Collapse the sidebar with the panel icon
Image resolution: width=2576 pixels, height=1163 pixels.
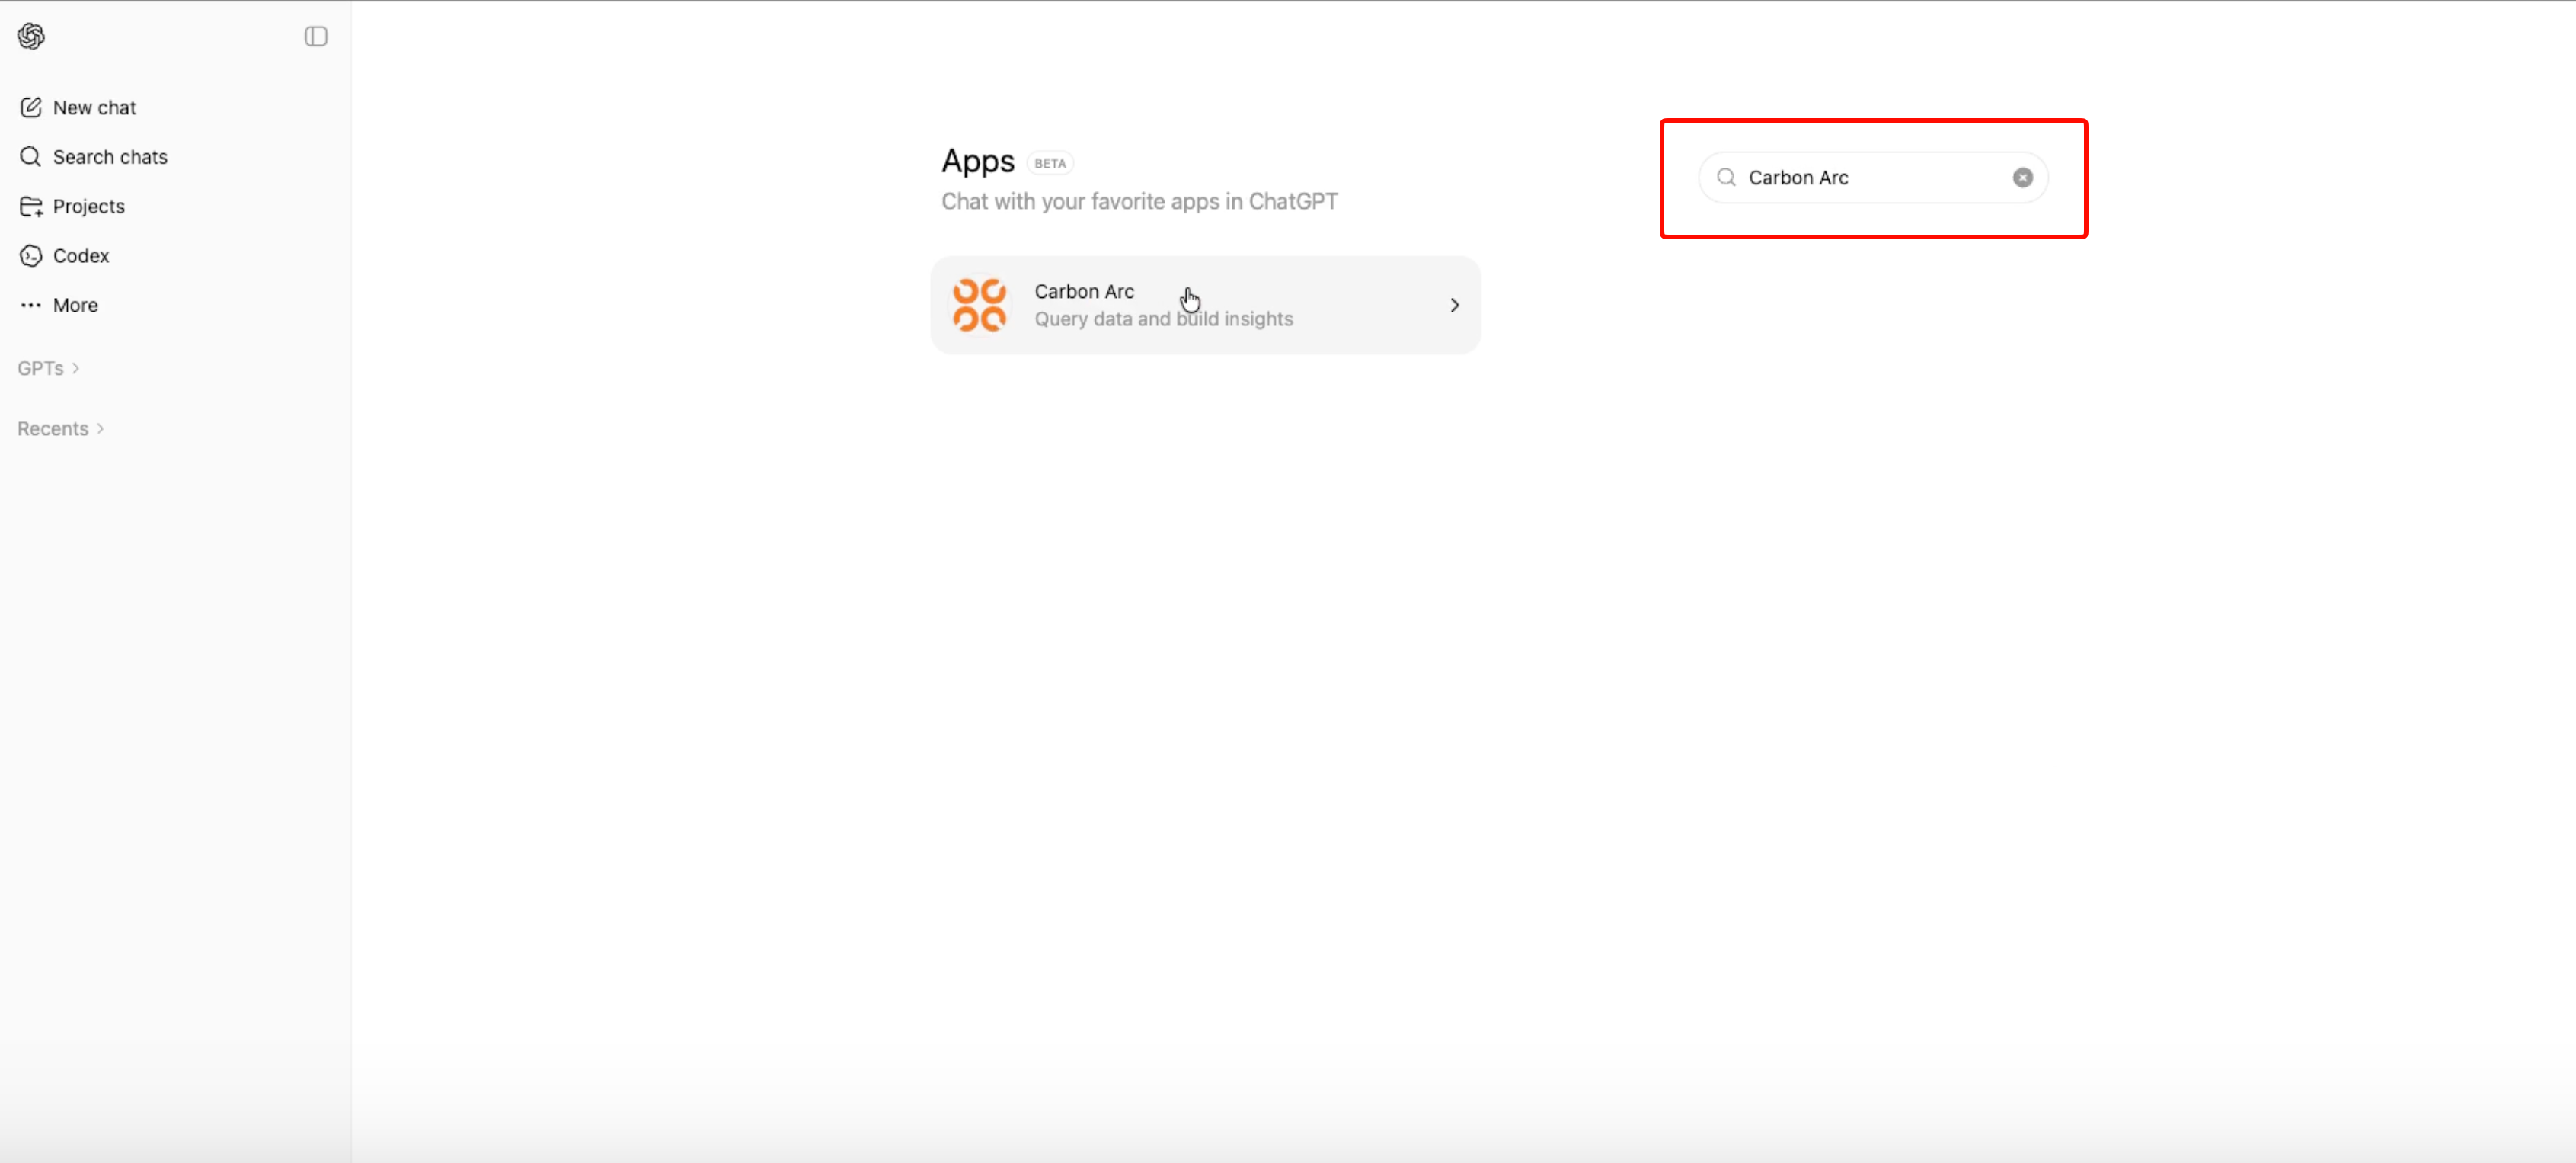[316, 36]
